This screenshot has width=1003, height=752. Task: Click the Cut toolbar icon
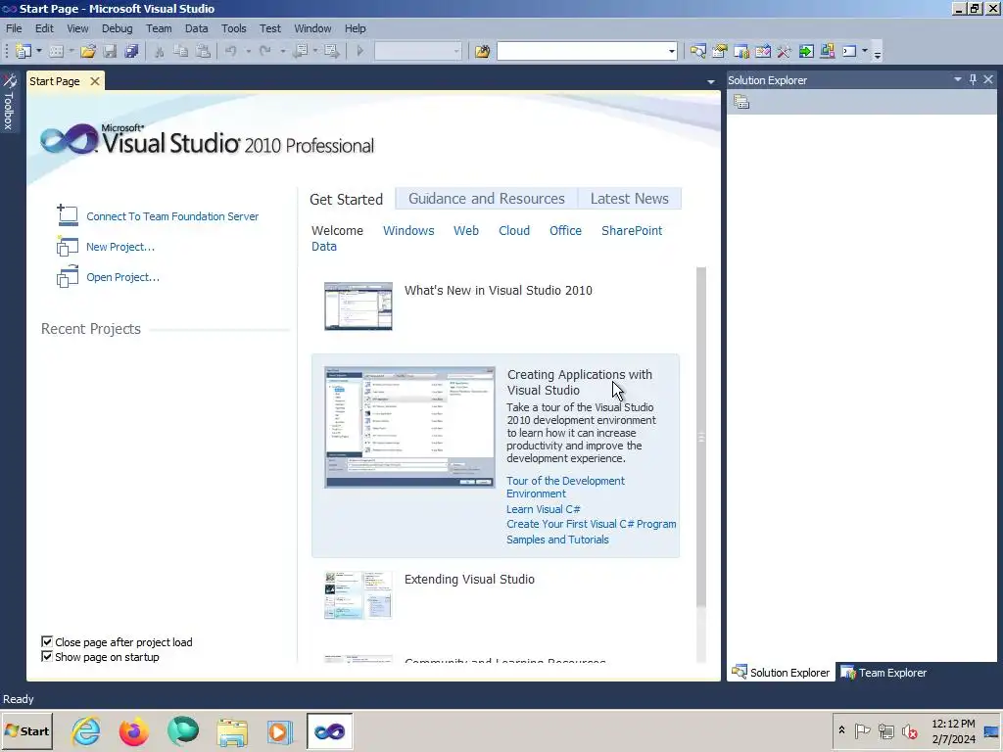click(x=160, y=51)
